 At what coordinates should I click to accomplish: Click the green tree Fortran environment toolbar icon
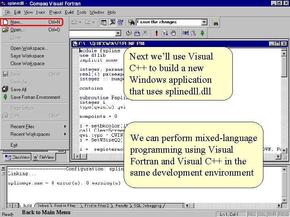click(203, 33)
